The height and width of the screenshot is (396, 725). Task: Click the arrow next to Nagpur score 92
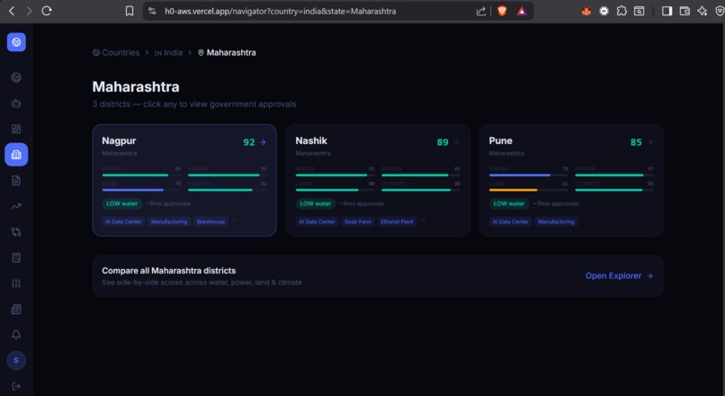(263, 142)
